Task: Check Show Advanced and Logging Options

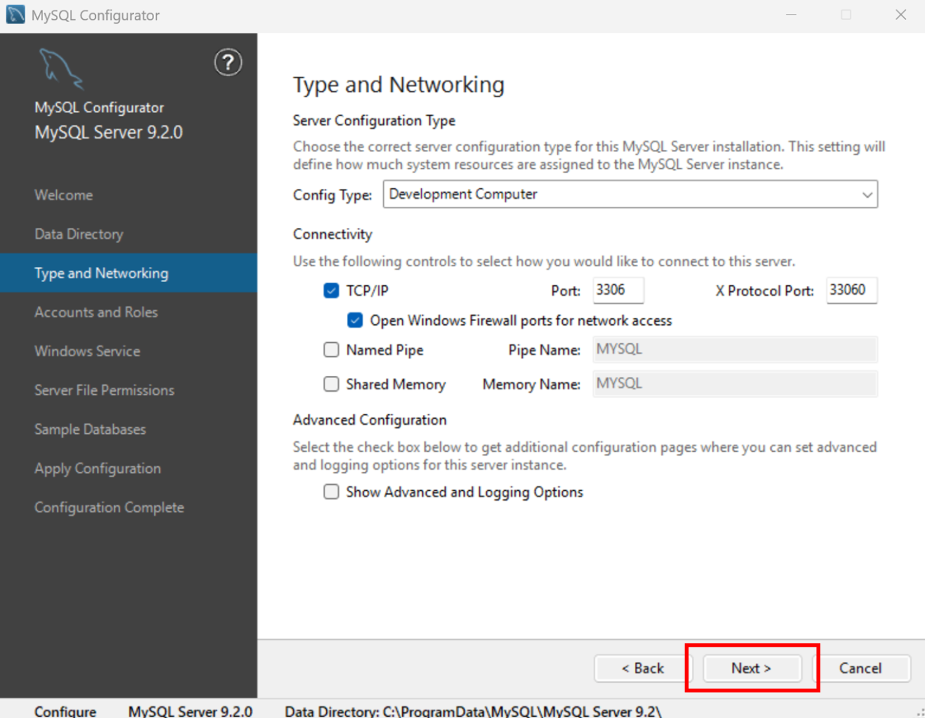Action: click(x=331, y=491)
